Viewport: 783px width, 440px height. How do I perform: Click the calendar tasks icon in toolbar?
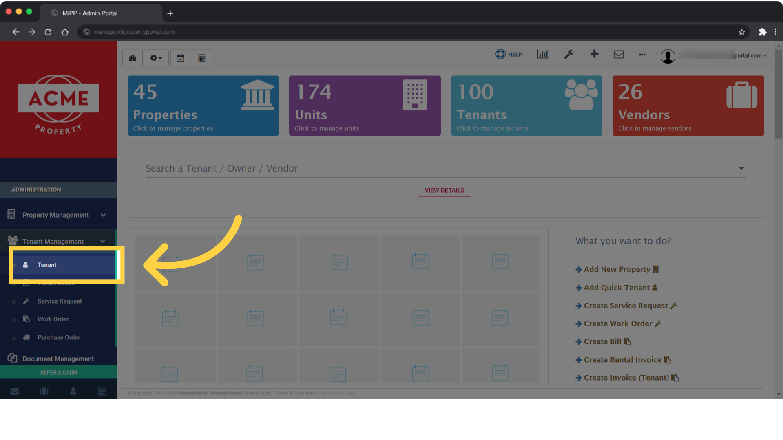tap(180, 57)
